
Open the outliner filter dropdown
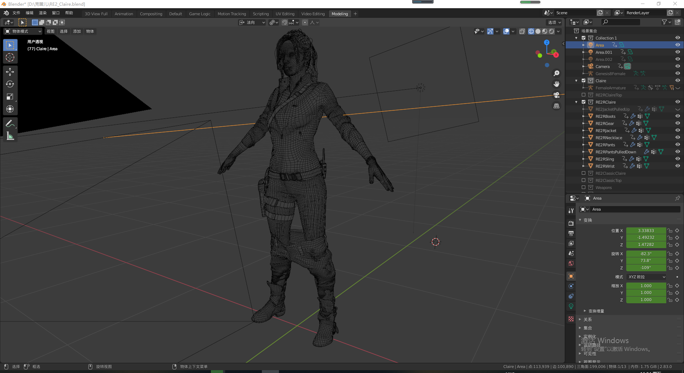tap(666, 22)
